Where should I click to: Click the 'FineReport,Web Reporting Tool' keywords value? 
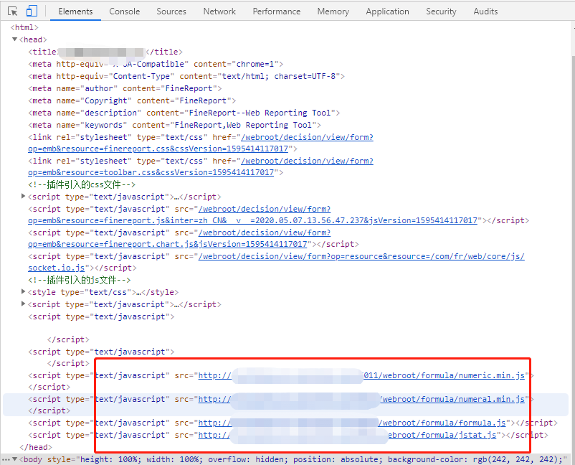(x=243, y=125)
